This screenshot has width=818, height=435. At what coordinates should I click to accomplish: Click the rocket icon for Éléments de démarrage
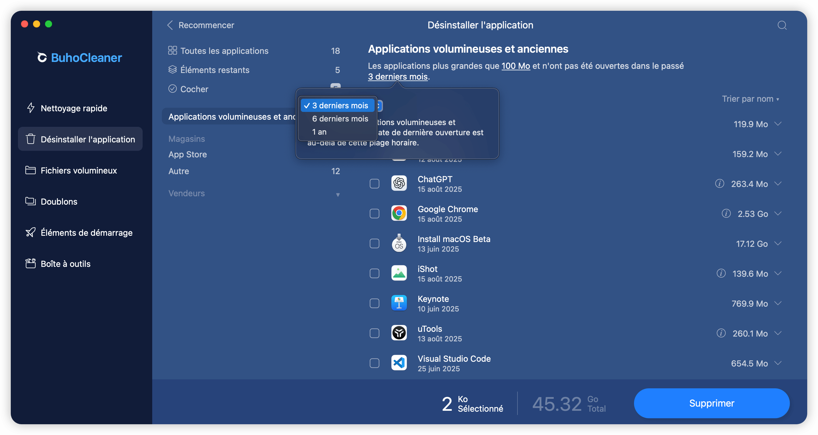pyautogui.click(x=31, y=232)
